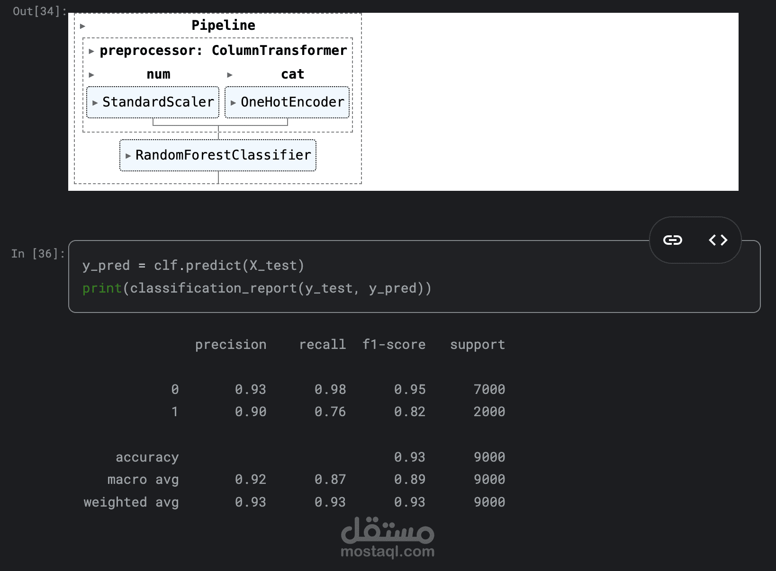The image size is (776, 571).
Task: Click the RandomForestClassifier estimator box
Action: (x=223, y=155)
